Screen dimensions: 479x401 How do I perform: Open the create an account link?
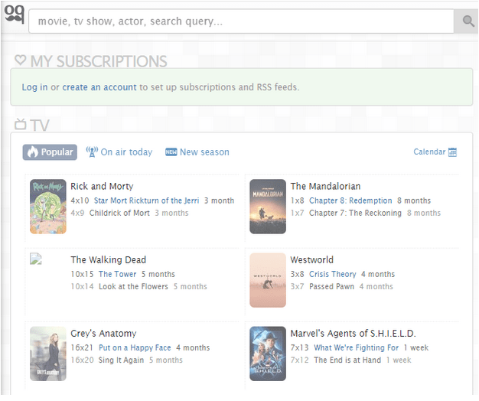pos(99,87)
